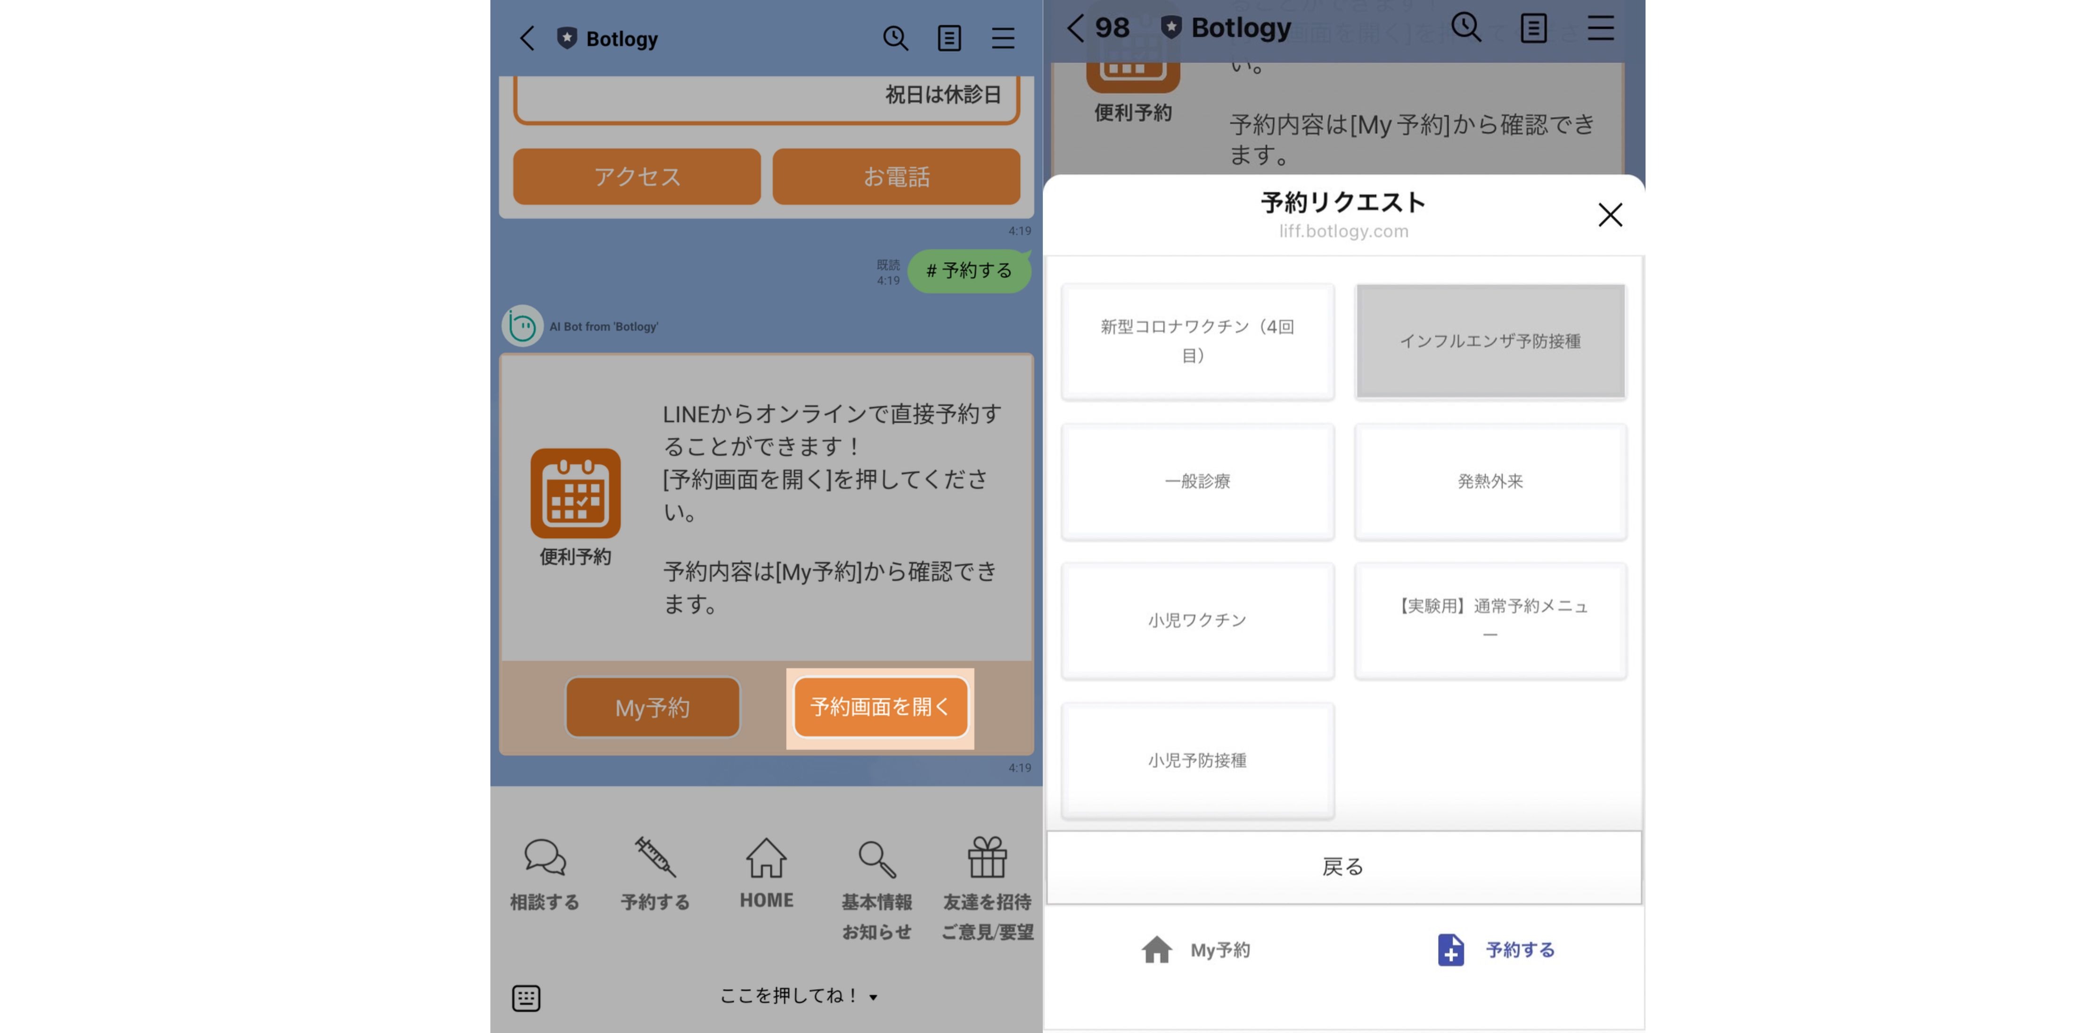The height and width of the screenshot is (1033, 2086).
Task: Tap the search icon in left chat header
Action: (895, 38)
